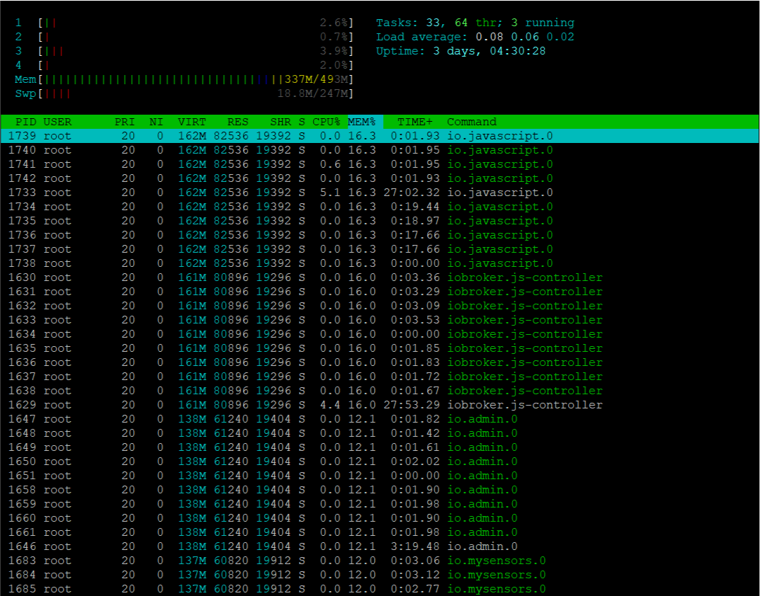Select process row with PID 1734
Viewport: 760px width, 596px height.
(x=380, y=207)
